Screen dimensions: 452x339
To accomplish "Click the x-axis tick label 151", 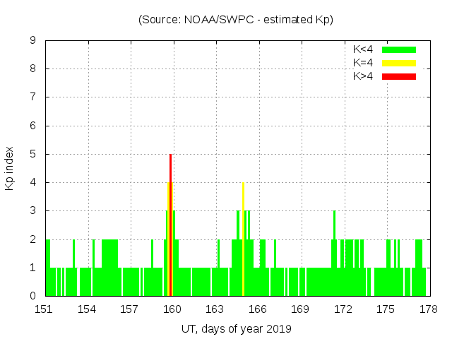I will (44, 309).
